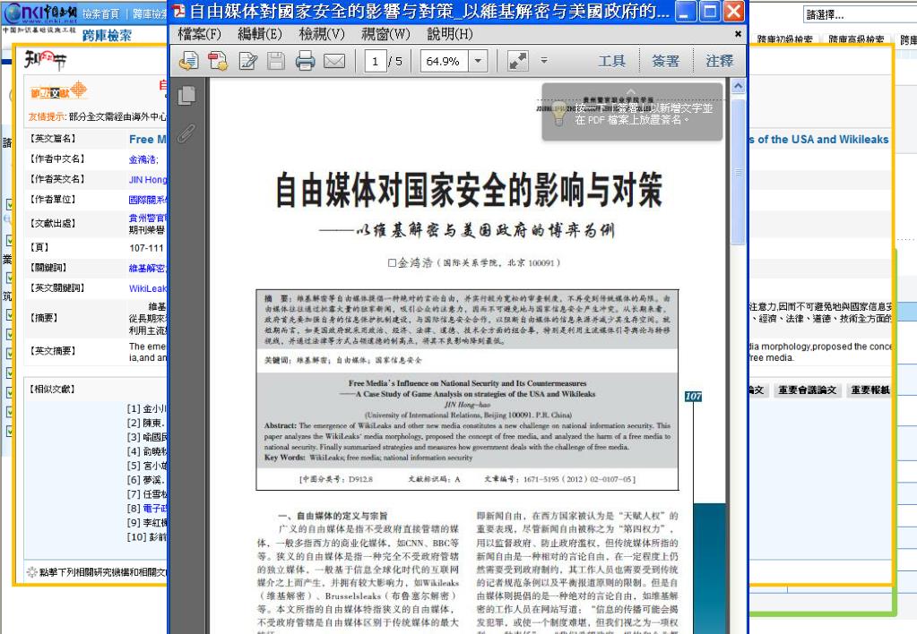
Task: Click the Free M English title link
Action: click(148, 139)
